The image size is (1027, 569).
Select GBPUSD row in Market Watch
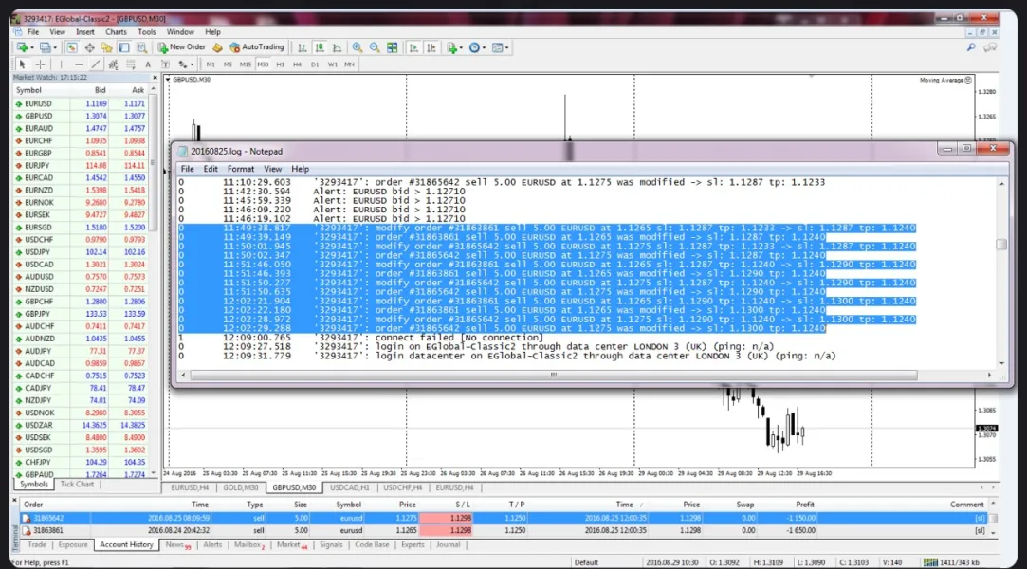(39, 116)
